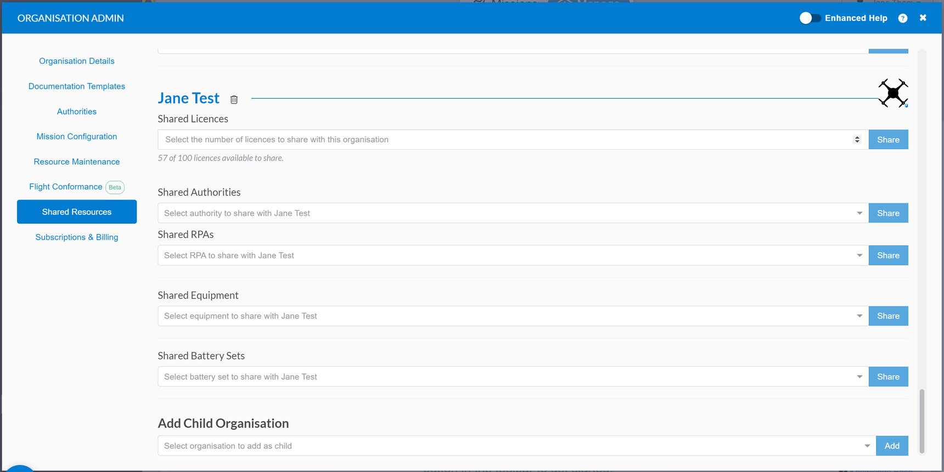Click the Jane Test heading
This screenshot has width=944, height=472.
tap(188, 98)
